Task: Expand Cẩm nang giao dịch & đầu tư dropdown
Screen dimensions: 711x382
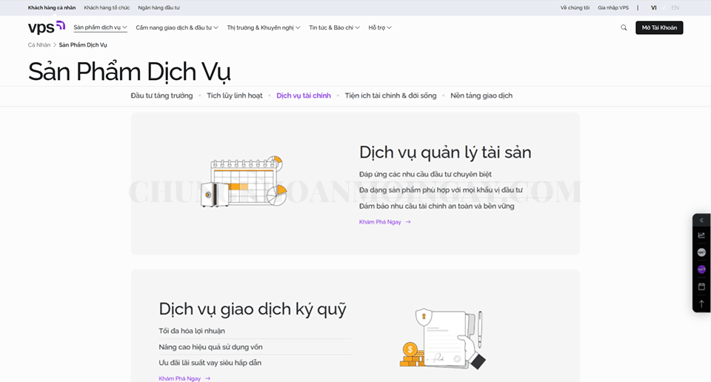Action: (x=177, y=27)
